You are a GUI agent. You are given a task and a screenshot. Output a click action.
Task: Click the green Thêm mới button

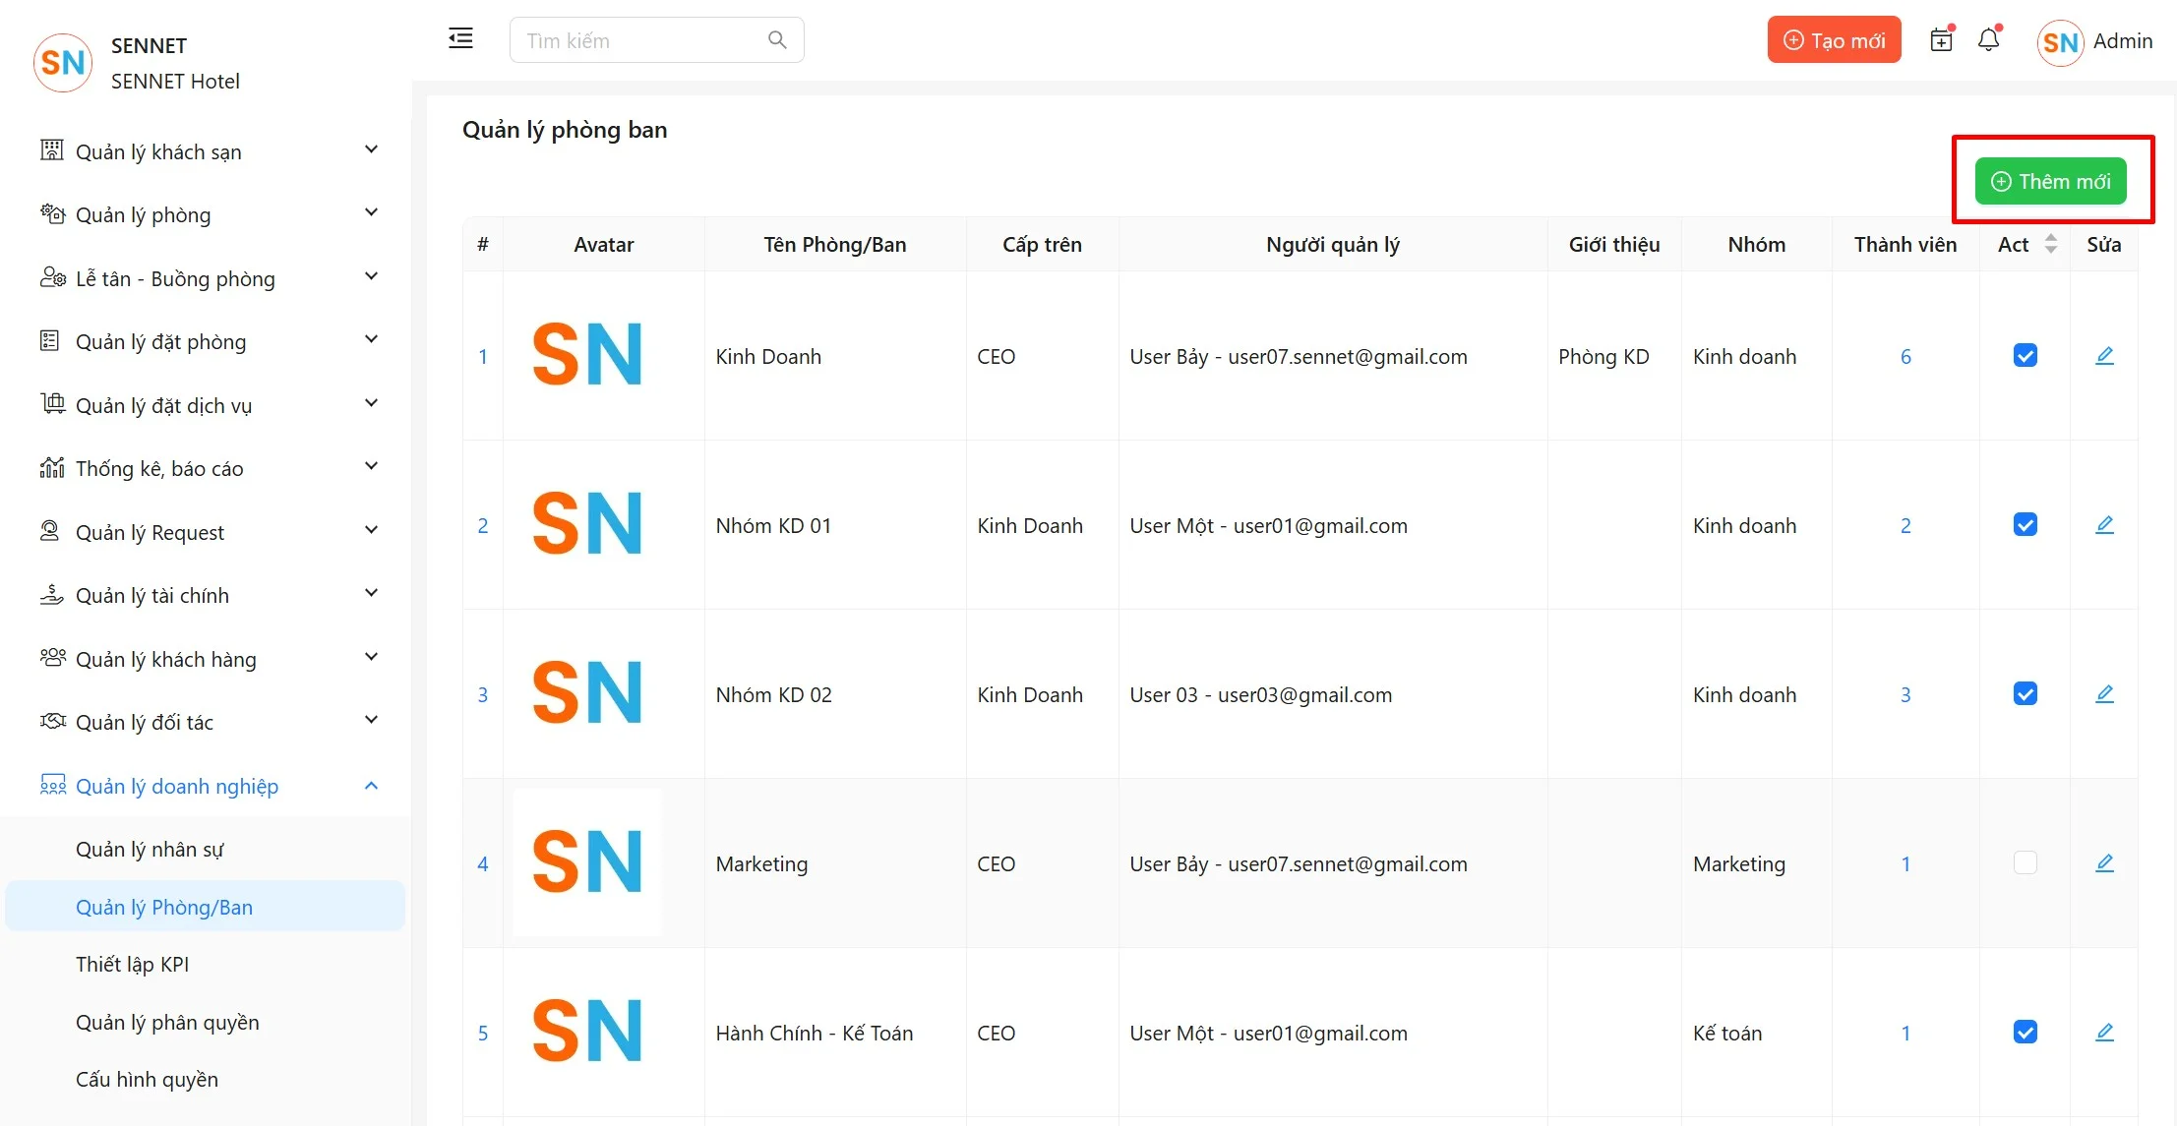pos(2050,182)
